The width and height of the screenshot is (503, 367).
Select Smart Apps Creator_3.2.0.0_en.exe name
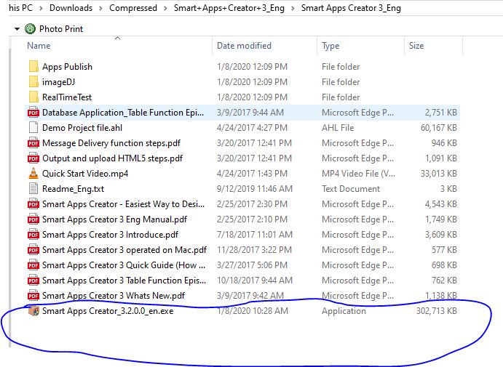108,311
